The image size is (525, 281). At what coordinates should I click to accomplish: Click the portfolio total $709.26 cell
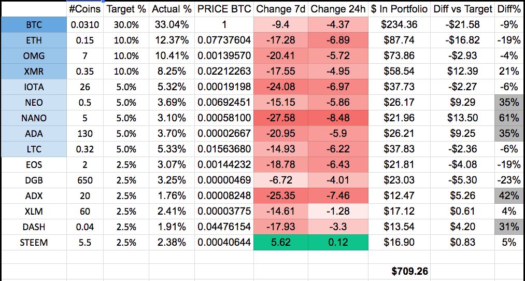point(409,271)
